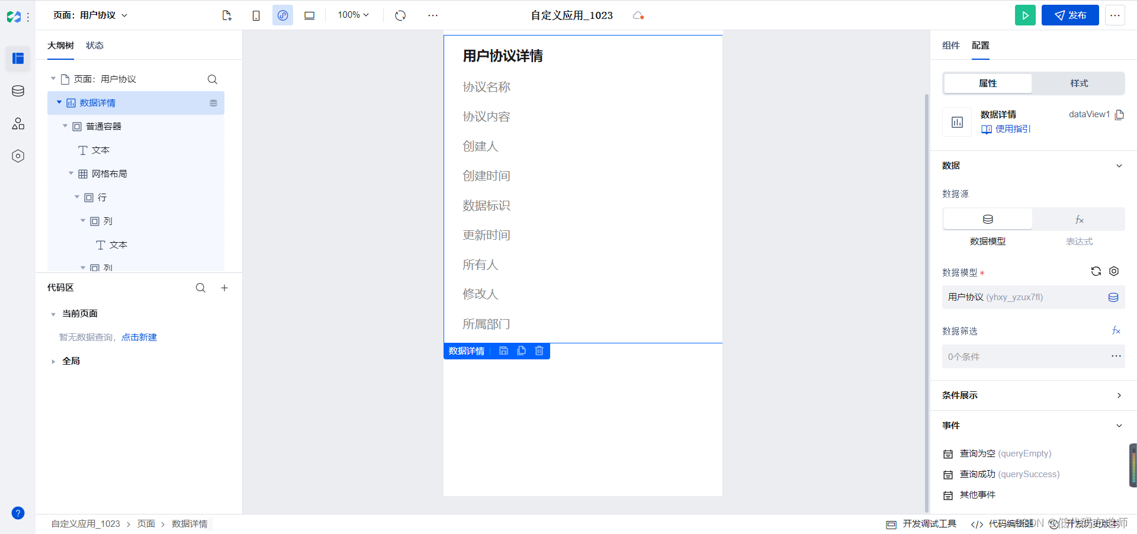Open the 数据筛选 fx expression editor
1137x534 pixels.
click(1116, 330)
